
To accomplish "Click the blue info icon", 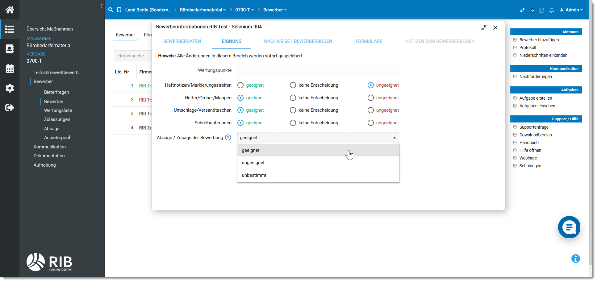I will [x=576, y=259].
